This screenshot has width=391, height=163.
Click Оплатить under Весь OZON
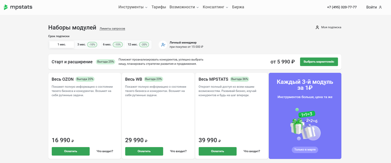[70, 151]
